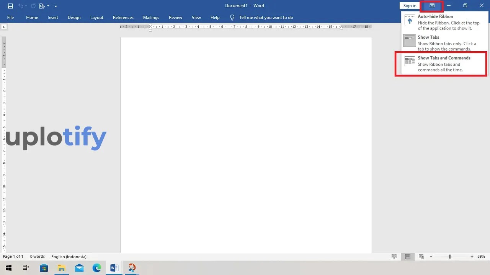Save the document using the Save icon

point(10,6)
